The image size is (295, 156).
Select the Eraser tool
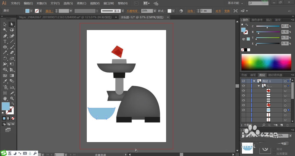[12, 53]
